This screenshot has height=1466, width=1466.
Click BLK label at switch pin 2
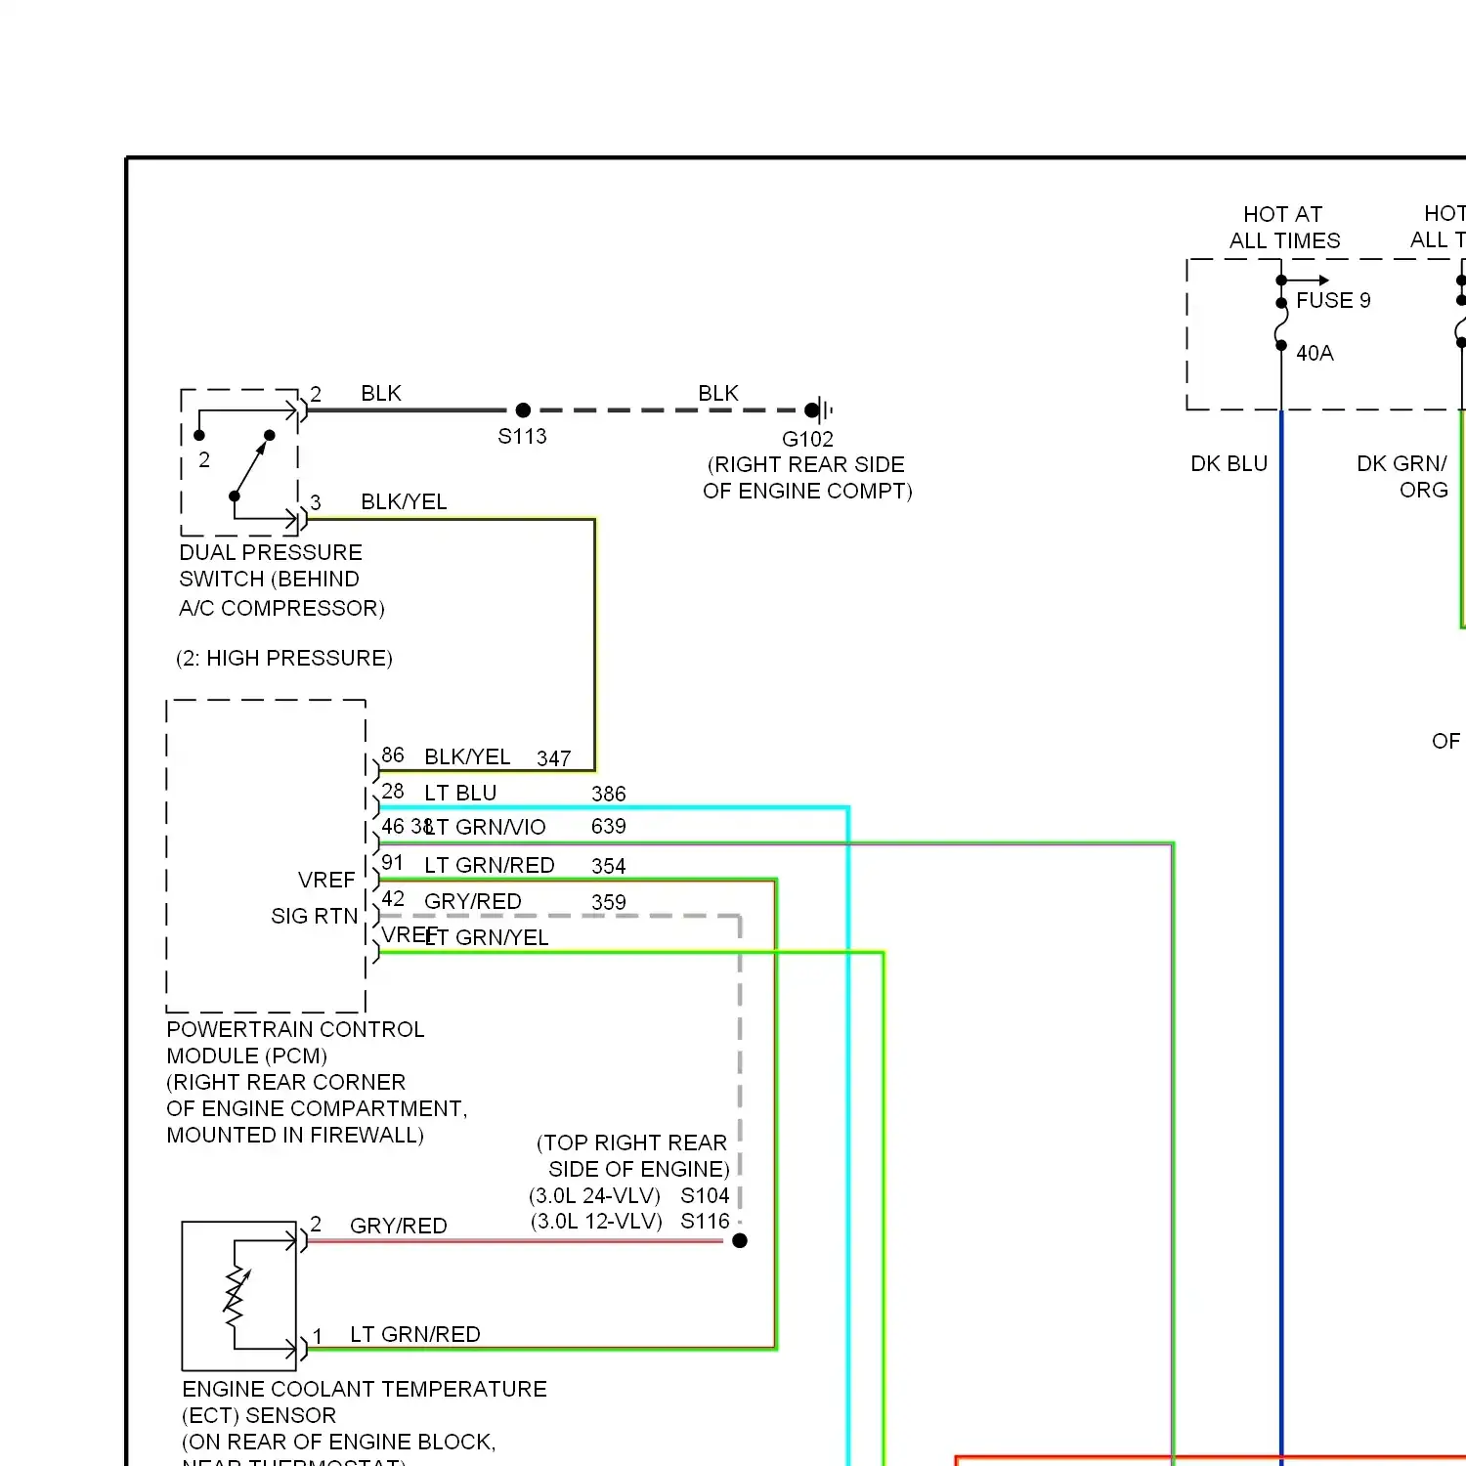(x=381, y=393)
